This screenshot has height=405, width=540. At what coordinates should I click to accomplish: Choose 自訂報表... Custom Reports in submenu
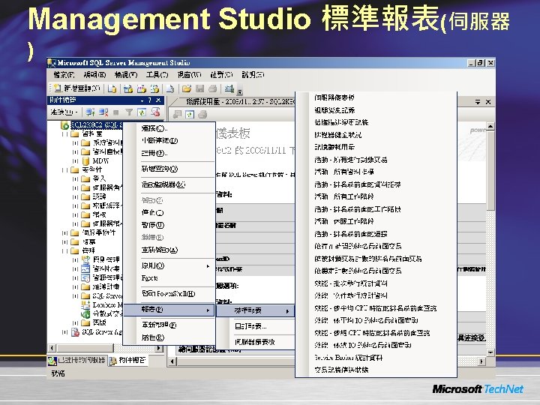[255, 326]
